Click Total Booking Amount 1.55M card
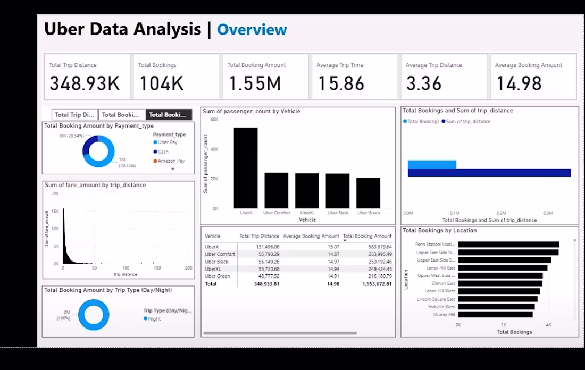 [265, 77]
